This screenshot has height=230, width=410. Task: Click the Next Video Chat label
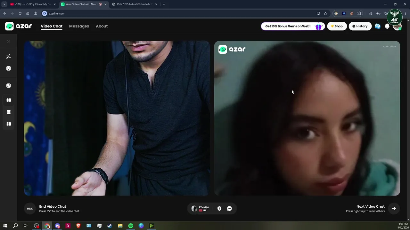371,206
